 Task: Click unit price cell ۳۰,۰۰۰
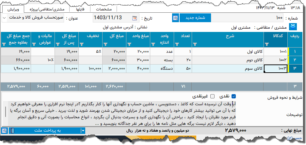138,60
